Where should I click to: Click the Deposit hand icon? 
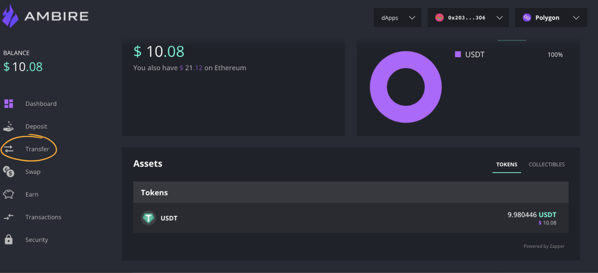coord(9,126)
